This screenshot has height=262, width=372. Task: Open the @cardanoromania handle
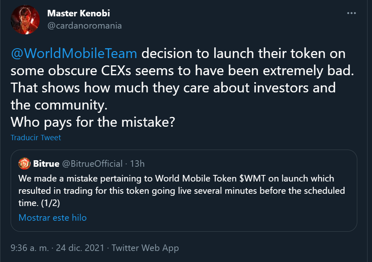pyautogui.click(x=85, y=26)
